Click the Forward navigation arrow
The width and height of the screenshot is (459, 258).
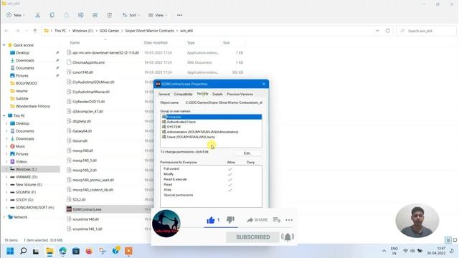coord(17,31)
